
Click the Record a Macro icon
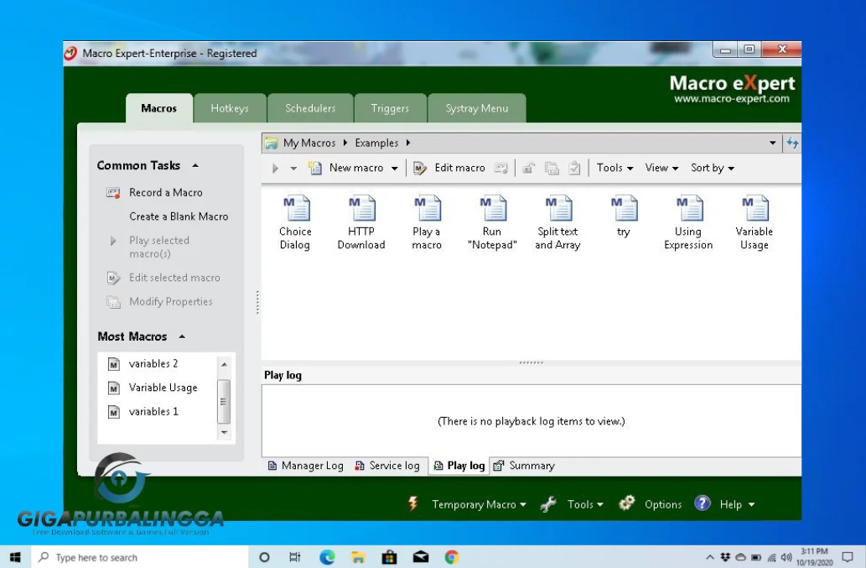pyautogui.click(x=113, y=193)
